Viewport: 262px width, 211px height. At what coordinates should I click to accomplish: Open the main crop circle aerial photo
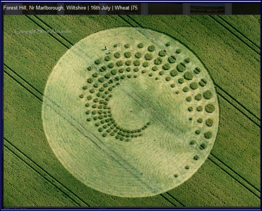coord(132,111)
